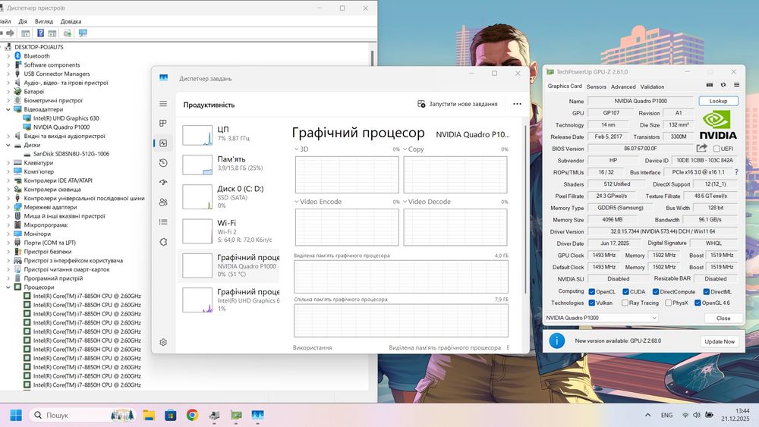Open Windows Start button
Image resolution: width=759 pixels, height=427 pixels.
[x=16, y=415]
